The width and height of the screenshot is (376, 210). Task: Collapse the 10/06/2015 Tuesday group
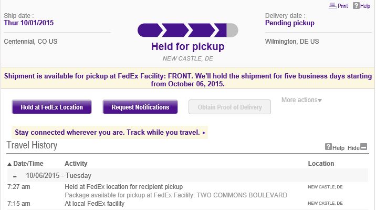tap(15, 176)
